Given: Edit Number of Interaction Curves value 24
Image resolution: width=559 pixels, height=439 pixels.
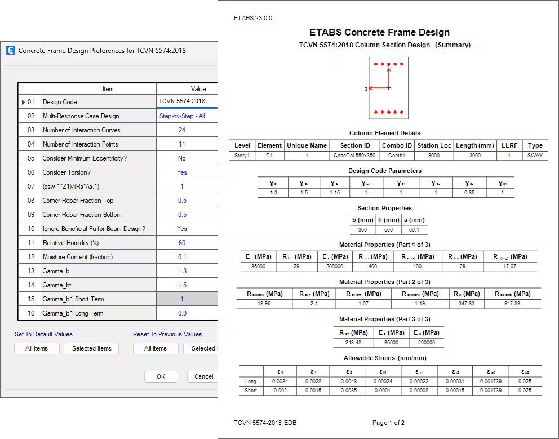Looking at the screenshot, I should tap(182, 130).
